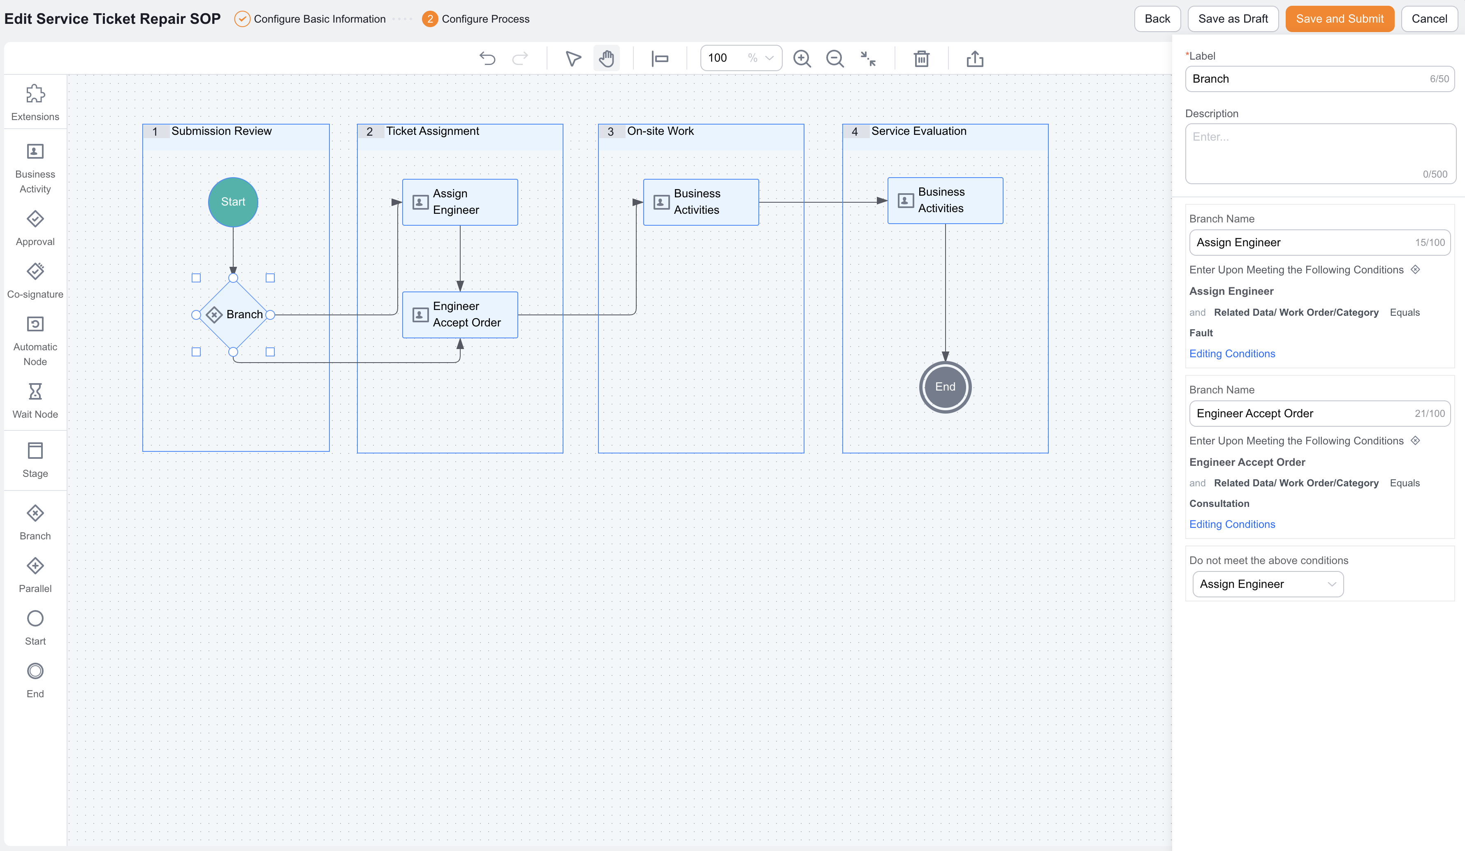This screenshot has width=1465, height=851.
Task: Pick the Wait Node hourglass icon
Action: coord(35,391)
